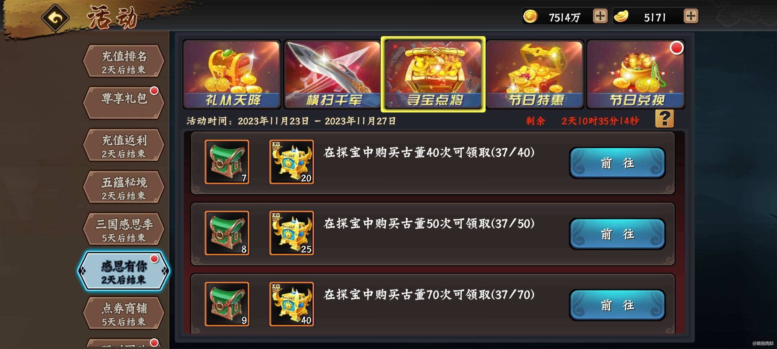This screenshot has height=349, width=777.
Task: Select the 礼从天降 event banner
Action: point(232,74)
